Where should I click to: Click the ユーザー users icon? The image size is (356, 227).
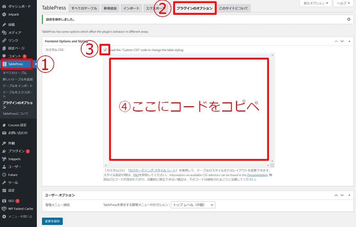click(x=4, y=167)
